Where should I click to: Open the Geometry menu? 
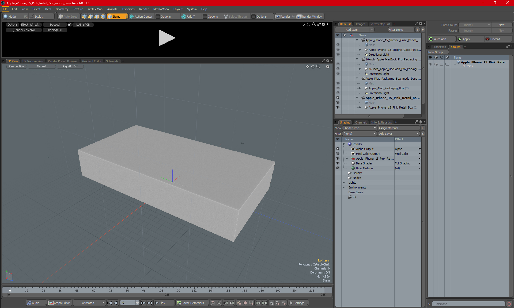62,9
